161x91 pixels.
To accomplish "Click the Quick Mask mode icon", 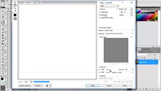I will click(x=3, y=83).
